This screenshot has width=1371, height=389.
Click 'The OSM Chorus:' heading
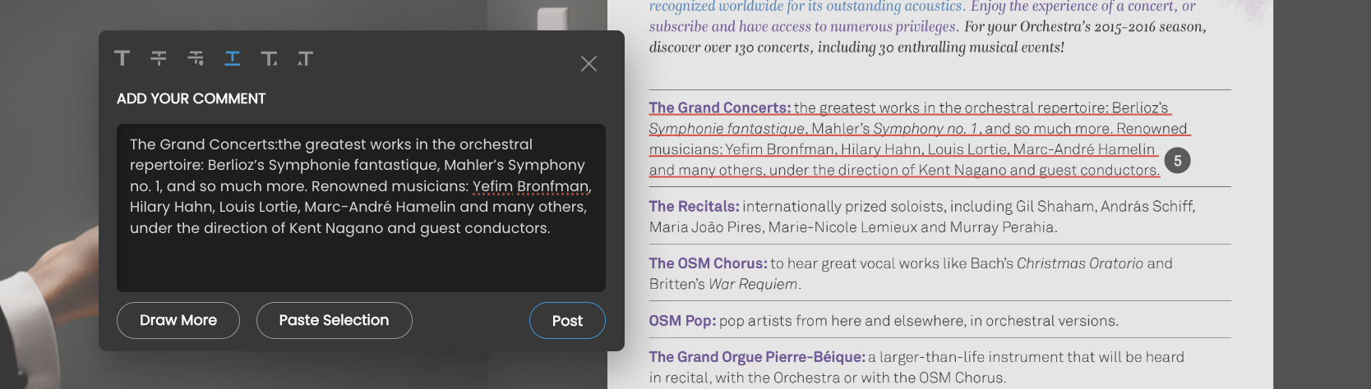pos(708,263)
